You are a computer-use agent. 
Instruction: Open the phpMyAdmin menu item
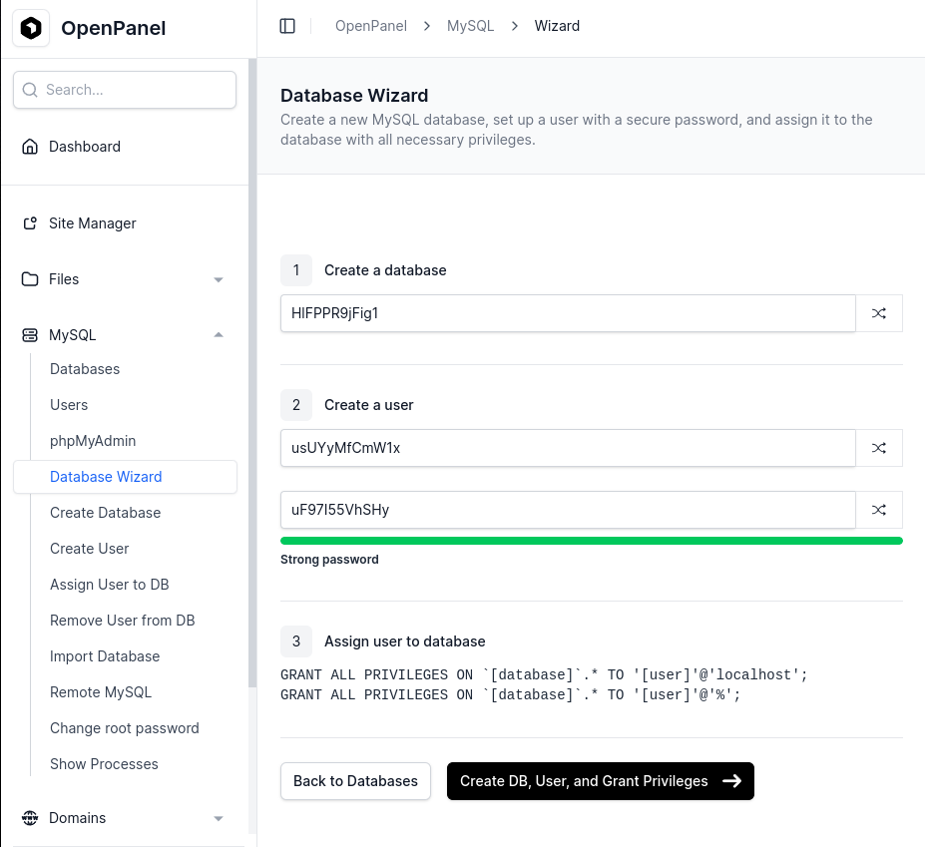click(x=93, y=441)
